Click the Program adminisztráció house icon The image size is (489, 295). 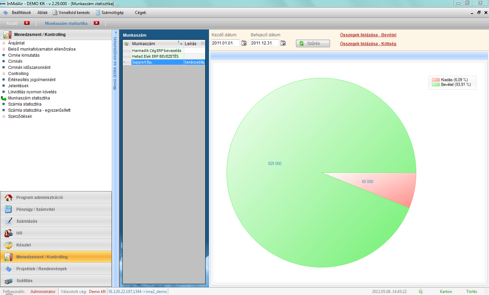[8, 198]
